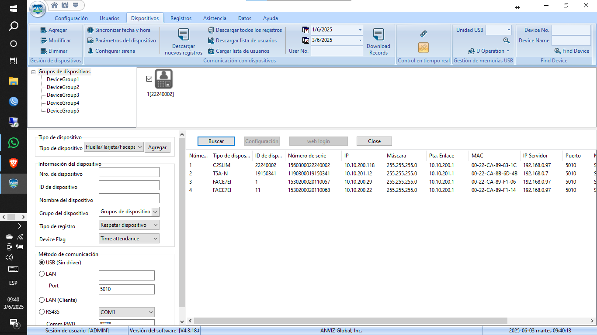The height and width of the screenshot is (335, 597).
Task: Click the volume icon in system tray
Action: (9, 257)
